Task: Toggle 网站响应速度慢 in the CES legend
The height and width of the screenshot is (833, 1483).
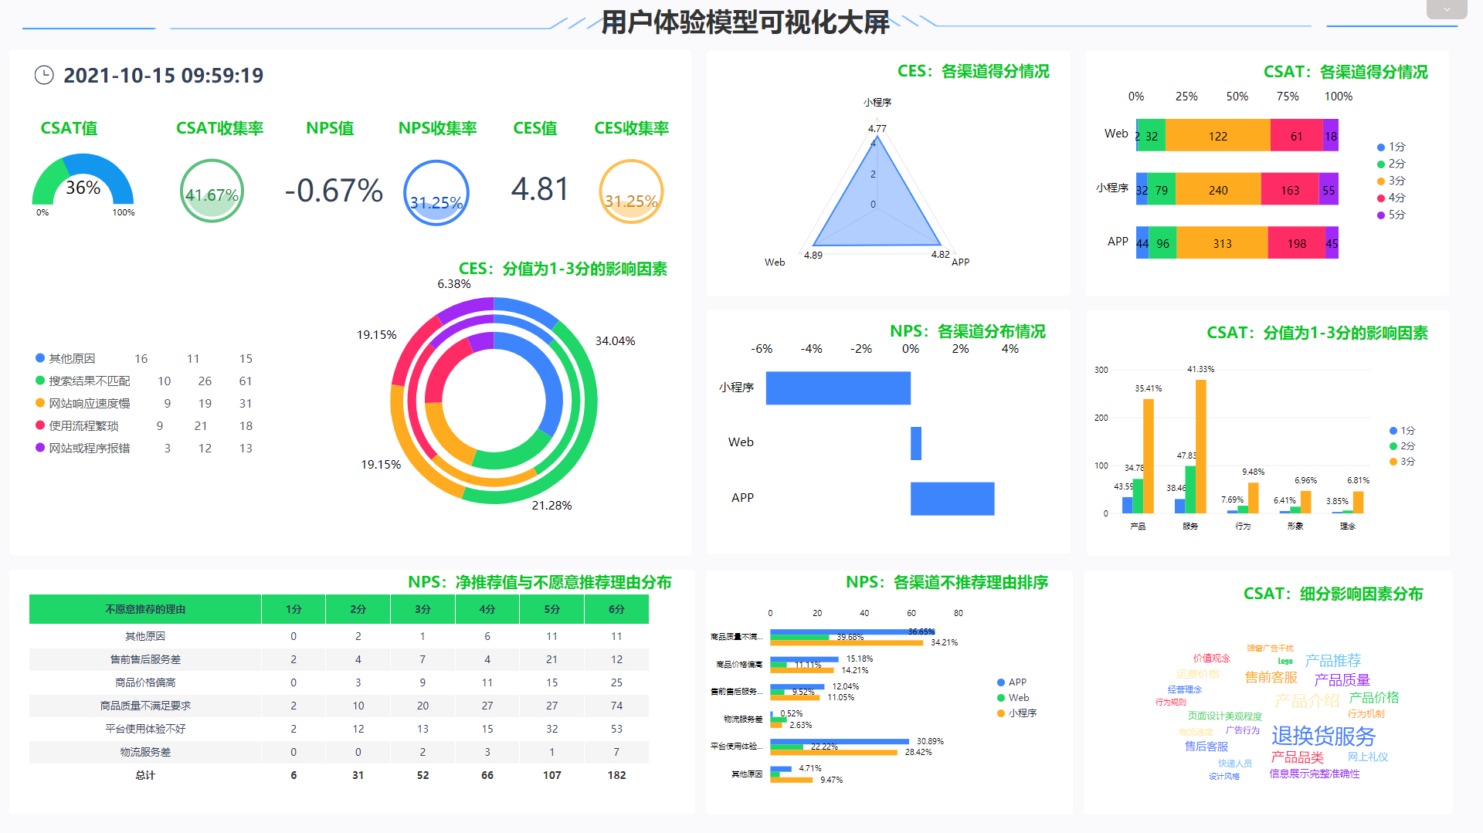Action: tap(88, 402)
